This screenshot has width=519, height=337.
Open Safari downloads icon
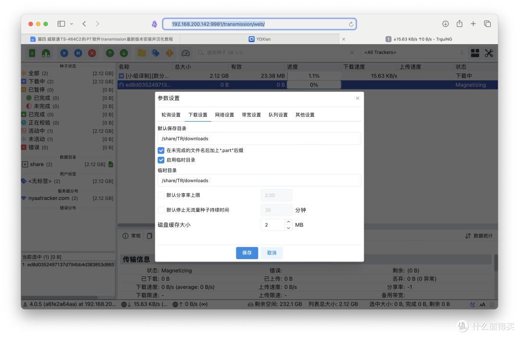[x=445, y=24]
